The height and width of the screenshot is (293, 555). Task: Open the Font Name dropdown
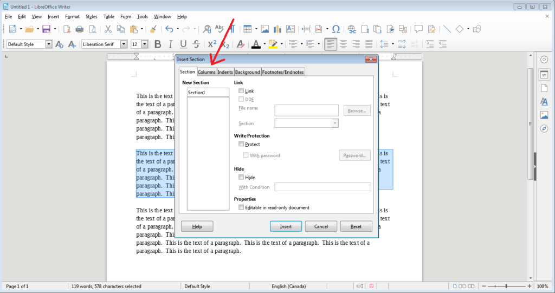(124, 44)
